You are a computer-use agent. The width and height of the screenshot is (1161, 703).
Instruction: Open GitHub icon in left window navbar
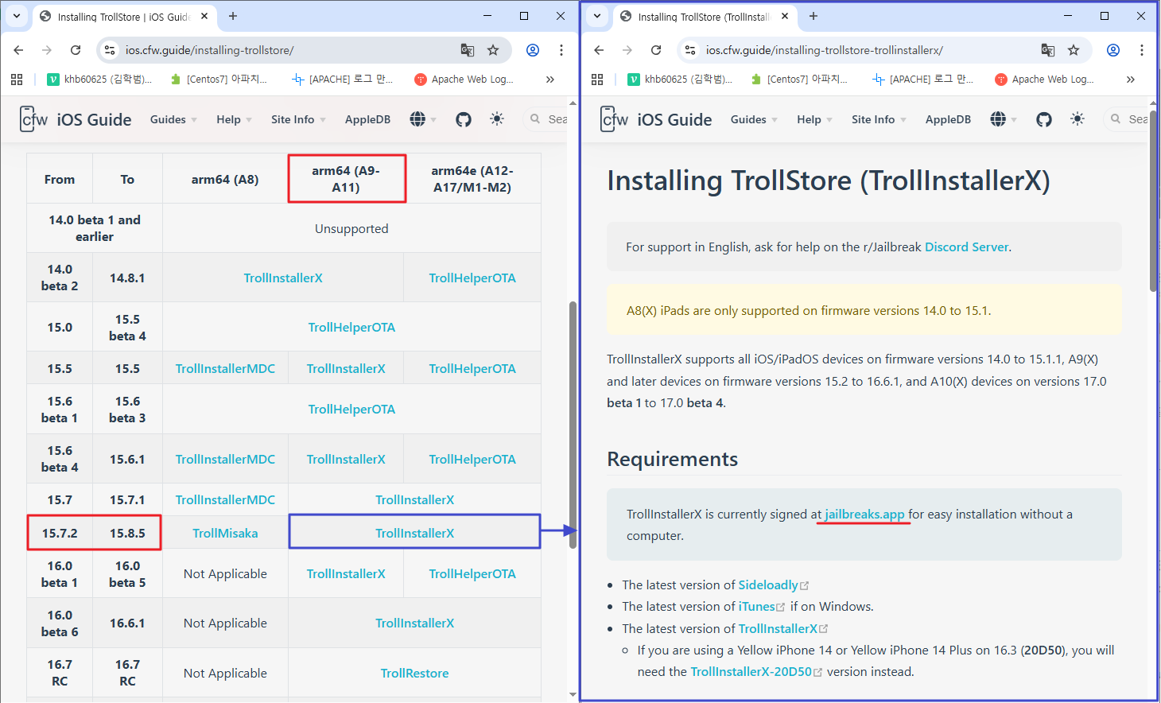coord(464,119)
